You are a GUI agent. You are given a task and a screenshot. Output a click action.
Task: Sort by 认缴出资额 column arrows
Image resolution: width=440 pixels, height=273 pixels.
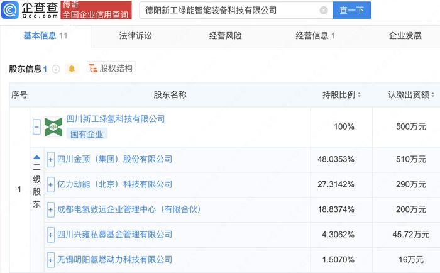point(433,95)
